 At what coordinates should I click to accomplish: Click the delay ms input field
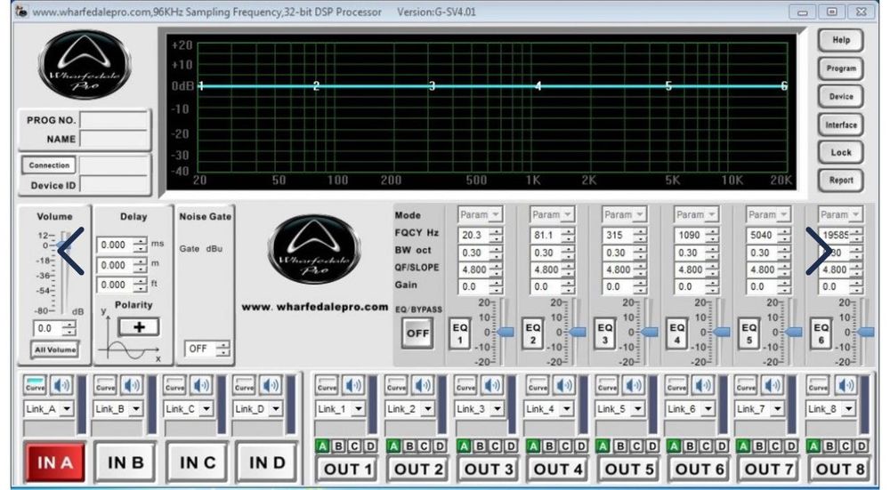click(115, 245)
